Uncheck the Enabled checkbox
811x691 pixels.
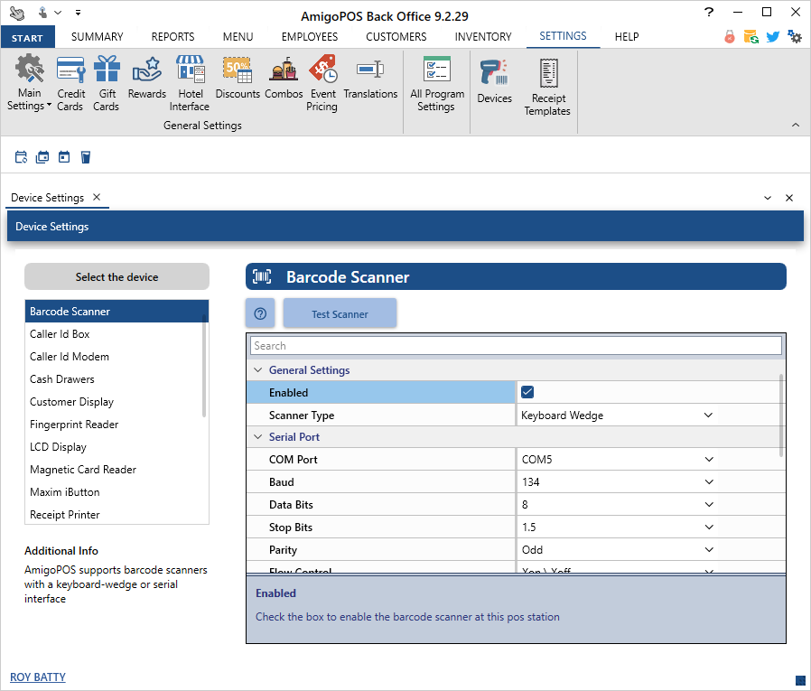pyautogui.click(x=528, y=392)
